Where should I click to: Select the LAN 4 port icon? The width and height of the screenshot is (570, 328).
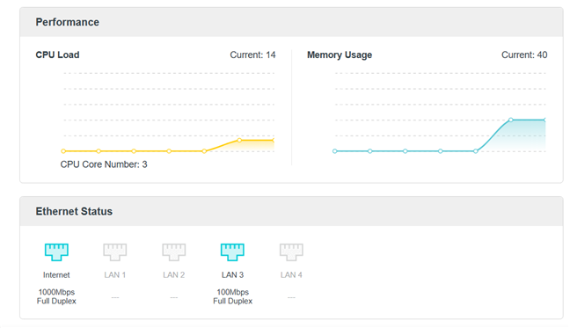[291, 251]
